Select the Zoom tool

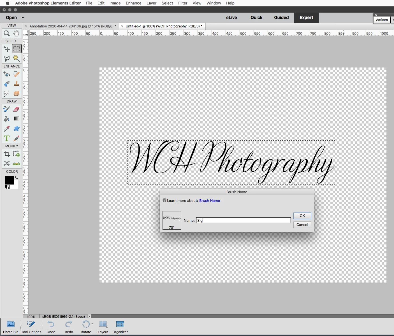point(7,34)
